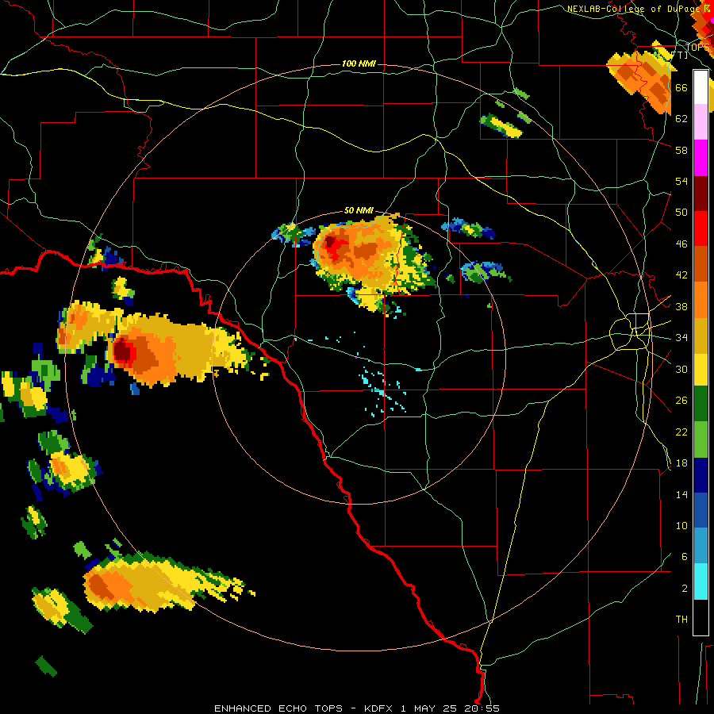The width and height of the screenshot is (714, 714).
Task: Click the legend value "14"
Action: click(x=681, y=494)
